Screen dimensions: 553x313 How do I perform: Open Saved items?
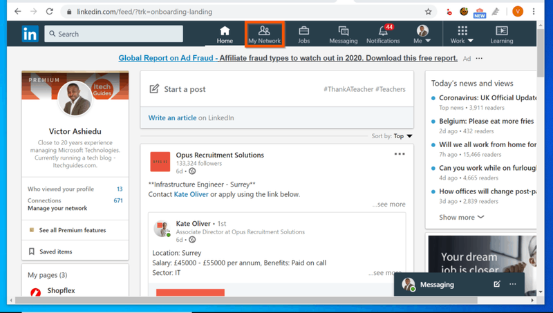(x=56, y=252)
